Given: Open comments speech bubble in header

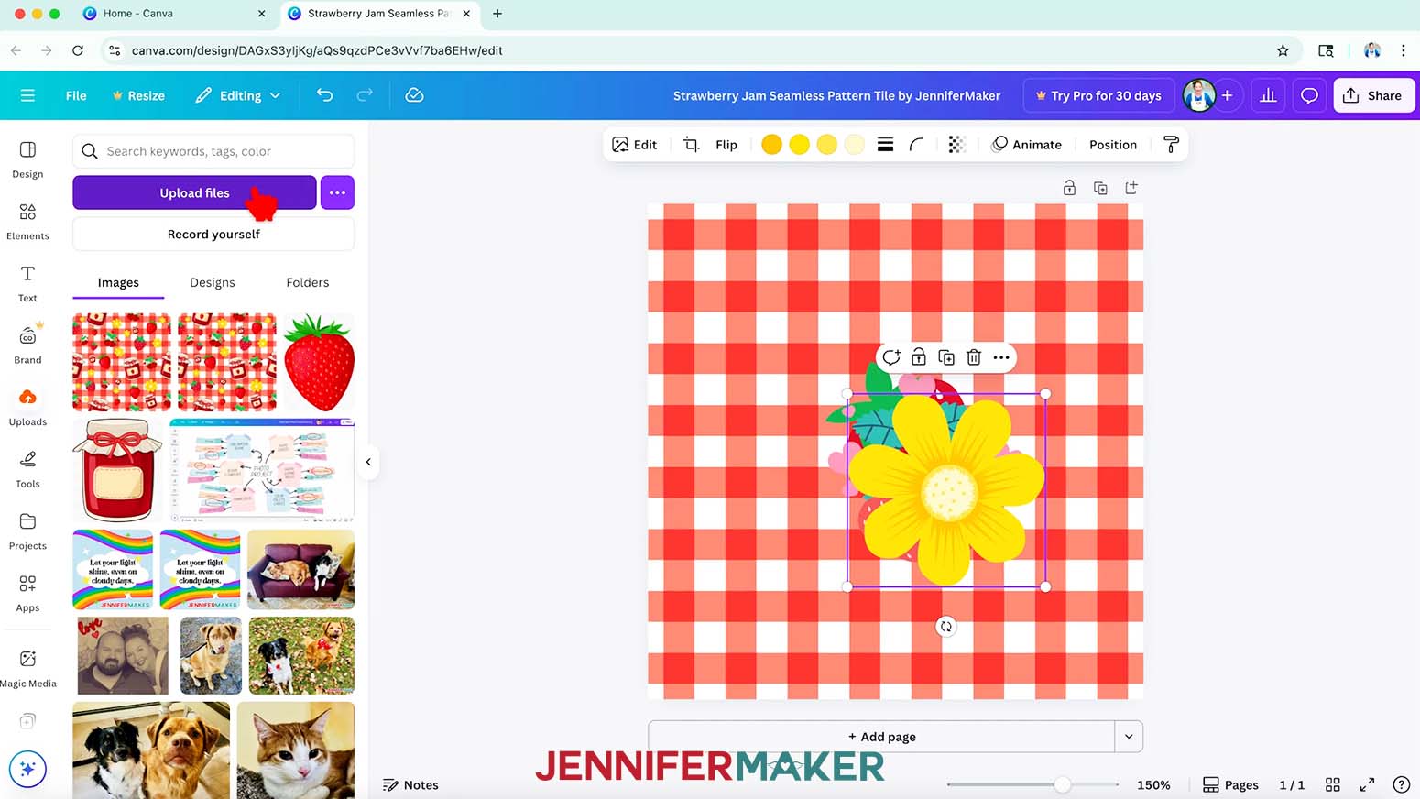Looking at the screenshot, I should 1309,95.
